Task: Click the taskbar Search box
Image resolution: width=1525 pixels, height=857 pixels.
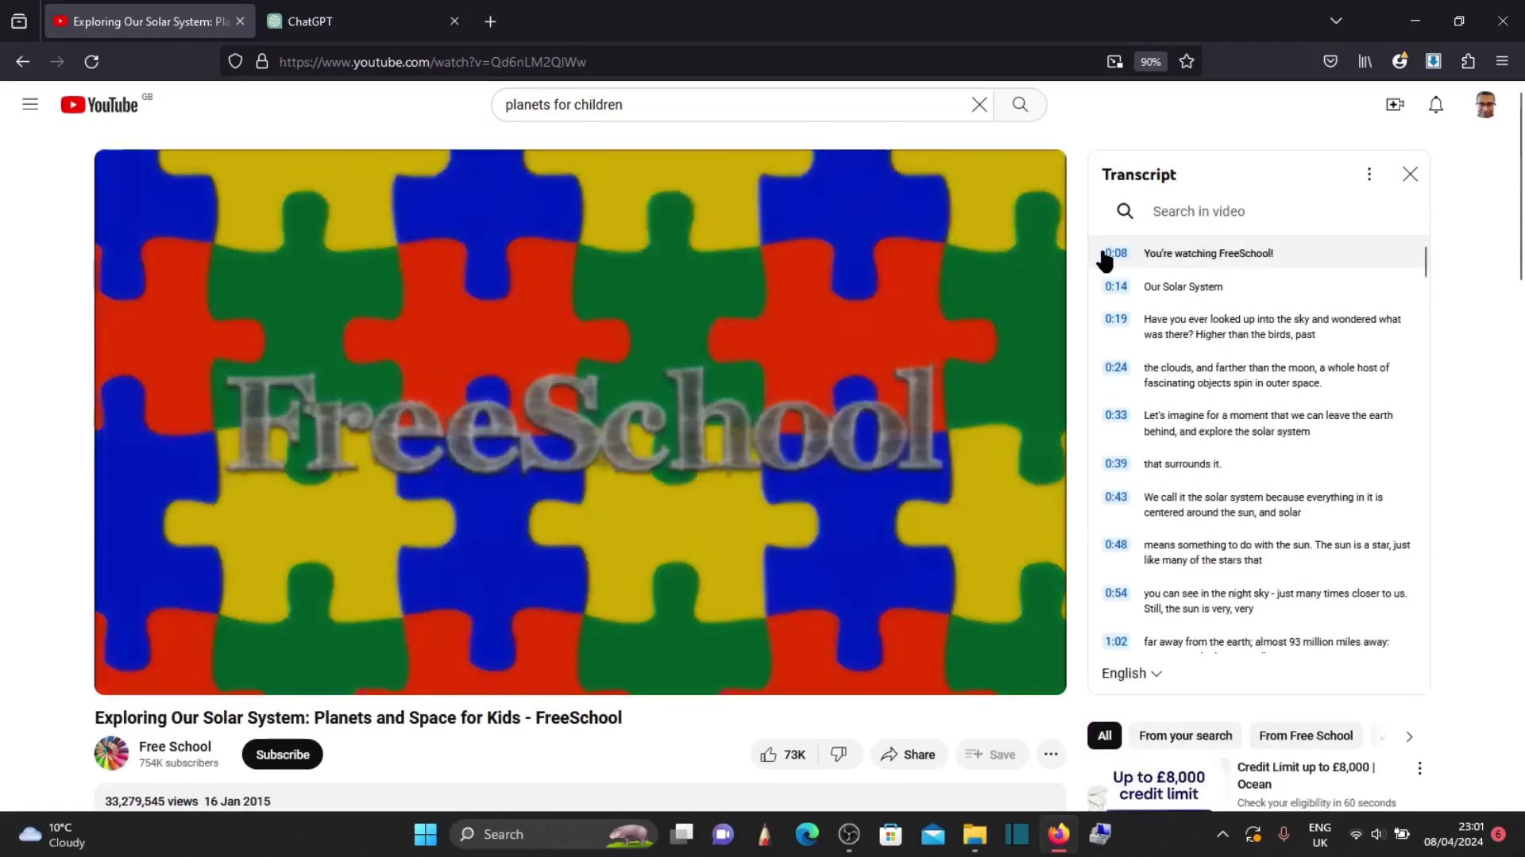Action: click(x=554, y=834)
